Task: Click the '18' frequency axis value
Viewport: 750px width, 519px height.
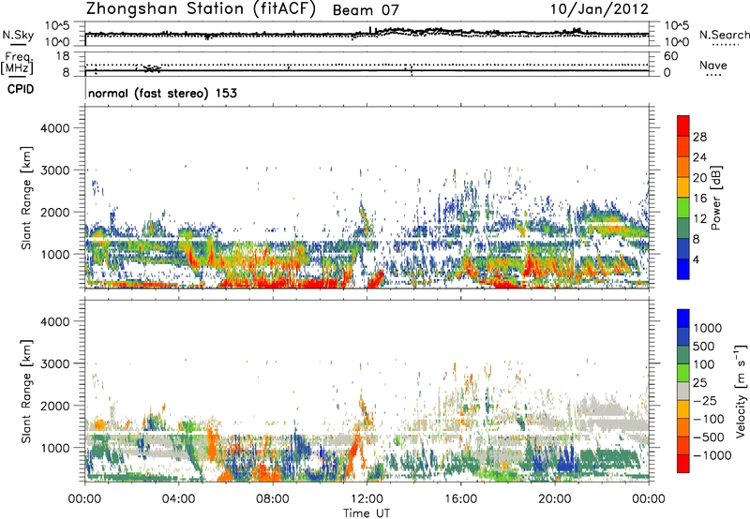Action: (63, 55)
